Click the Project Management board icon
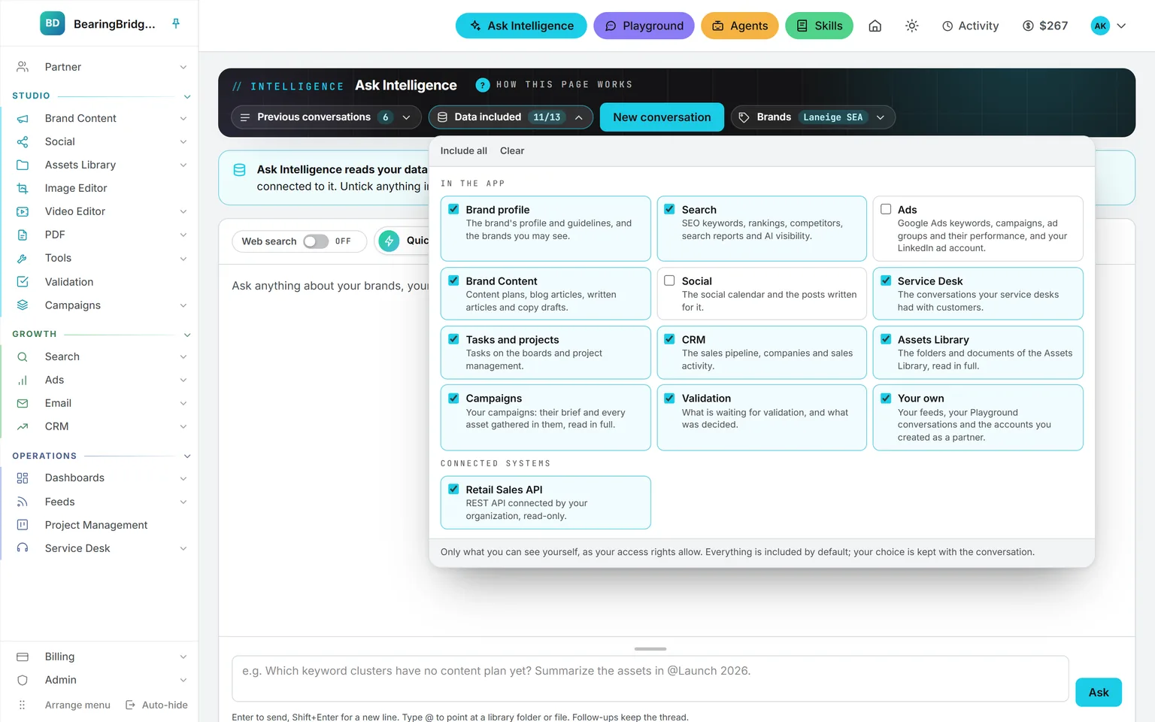 click(23, 525)
